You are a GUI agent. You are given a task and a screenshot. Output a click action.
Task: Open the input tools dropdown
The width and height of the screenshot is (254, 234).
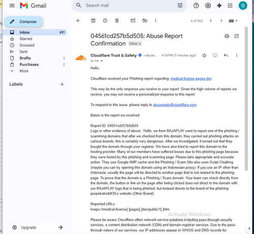pyautogui.click(x=233, y=21)
